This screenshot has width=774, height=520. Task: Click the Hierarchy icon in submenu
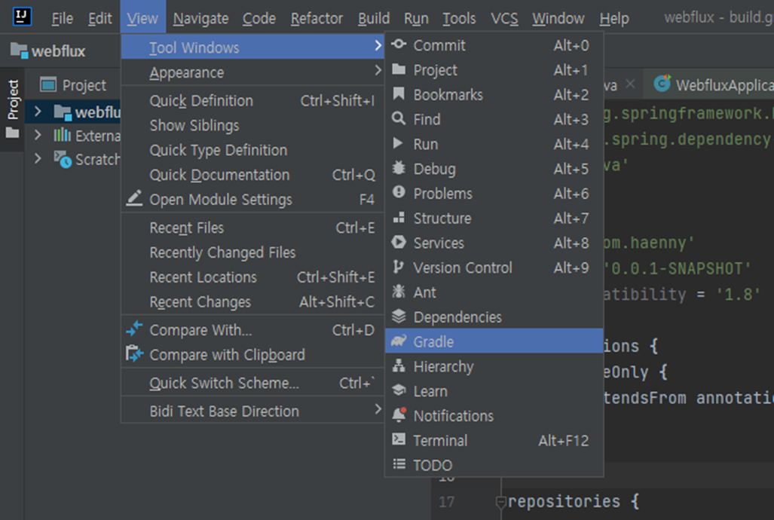click(x=399, y=366)
